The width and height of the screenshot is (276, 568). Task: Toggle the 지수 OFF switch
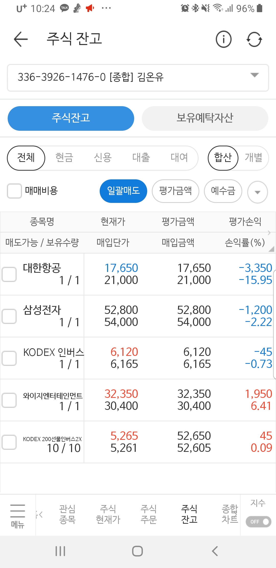pos(258,521)
